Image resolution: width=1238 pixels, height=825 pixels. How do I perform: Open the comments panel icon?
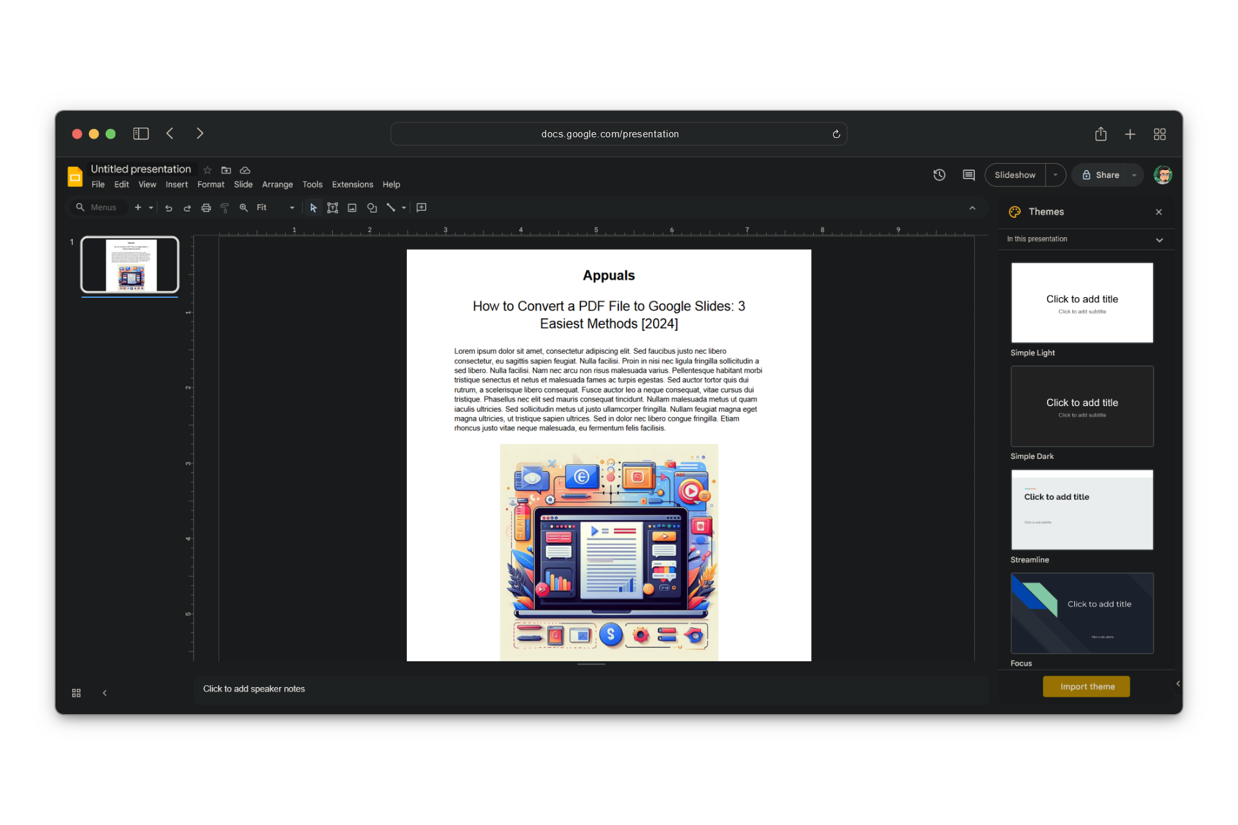click(x=968, y=175)
